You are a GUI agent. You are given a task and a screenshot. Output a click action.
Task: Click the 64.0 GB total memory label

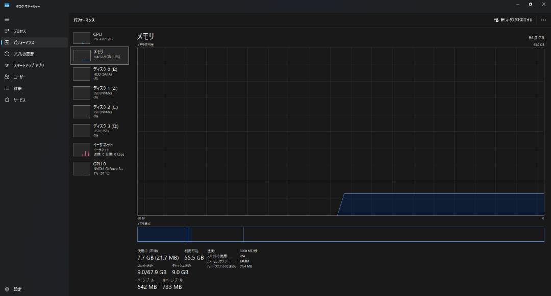(x=536, y=38)
